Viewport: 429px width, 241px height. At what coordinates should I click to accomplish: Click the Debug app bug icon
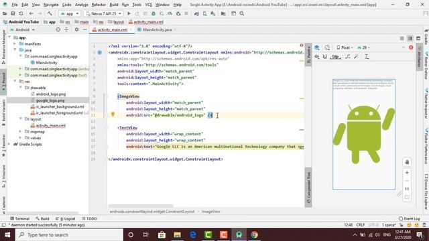coord(154,13)
